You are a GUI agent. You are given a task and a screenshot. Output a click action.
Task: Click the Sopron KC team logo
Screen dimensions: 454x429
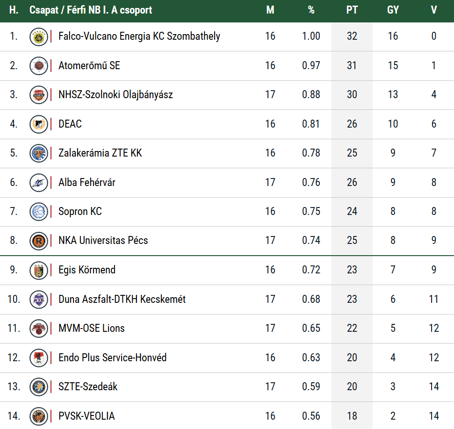point(38,212)
